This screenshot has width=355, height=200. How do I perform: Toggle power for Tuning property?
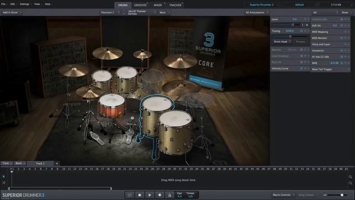(301, 31)
